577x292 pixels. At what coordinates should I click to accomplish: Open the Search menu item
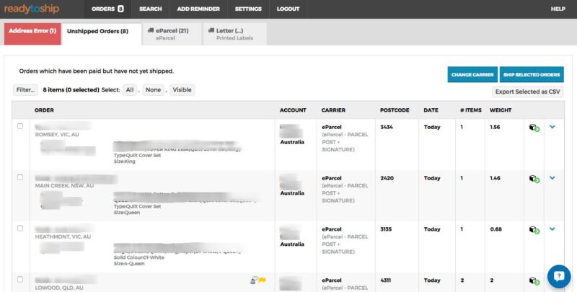(x=151, y=9)
